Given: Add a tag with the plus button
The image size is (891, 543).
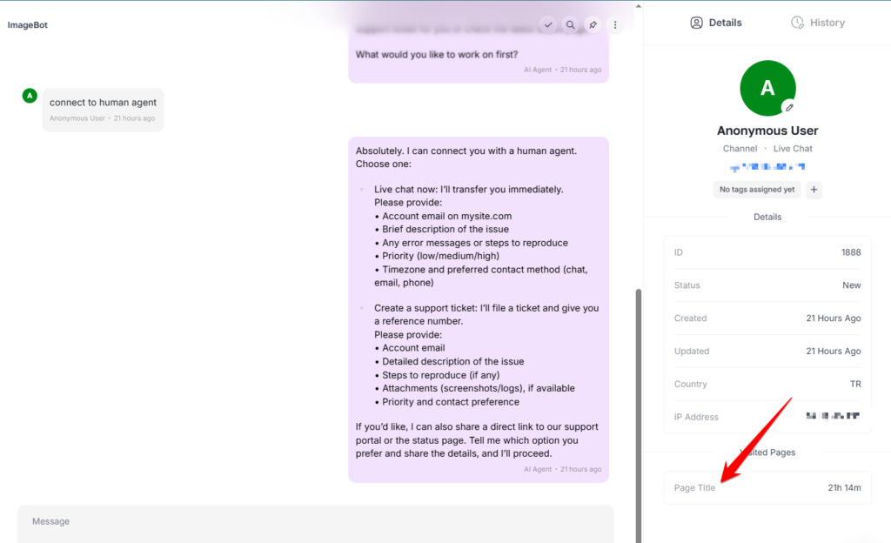Looking at the screenshot, I should [x=814, y=189].
